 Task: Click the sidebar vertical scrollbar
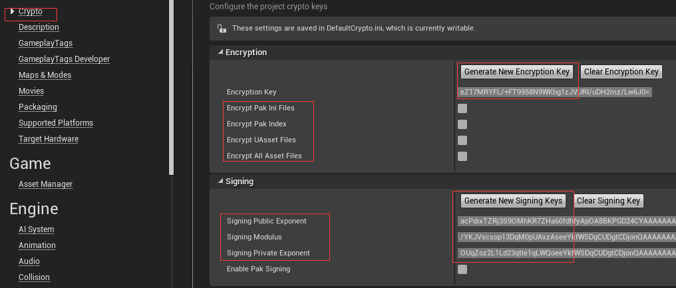coord(172,86)
